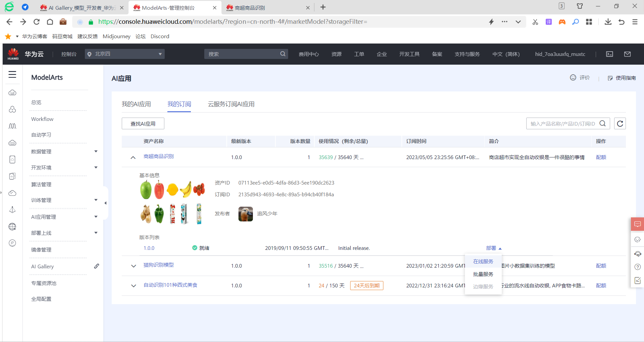Open the 商超商品识别 asset link
This screenshot has height=342, width=644.
(159, 156)
